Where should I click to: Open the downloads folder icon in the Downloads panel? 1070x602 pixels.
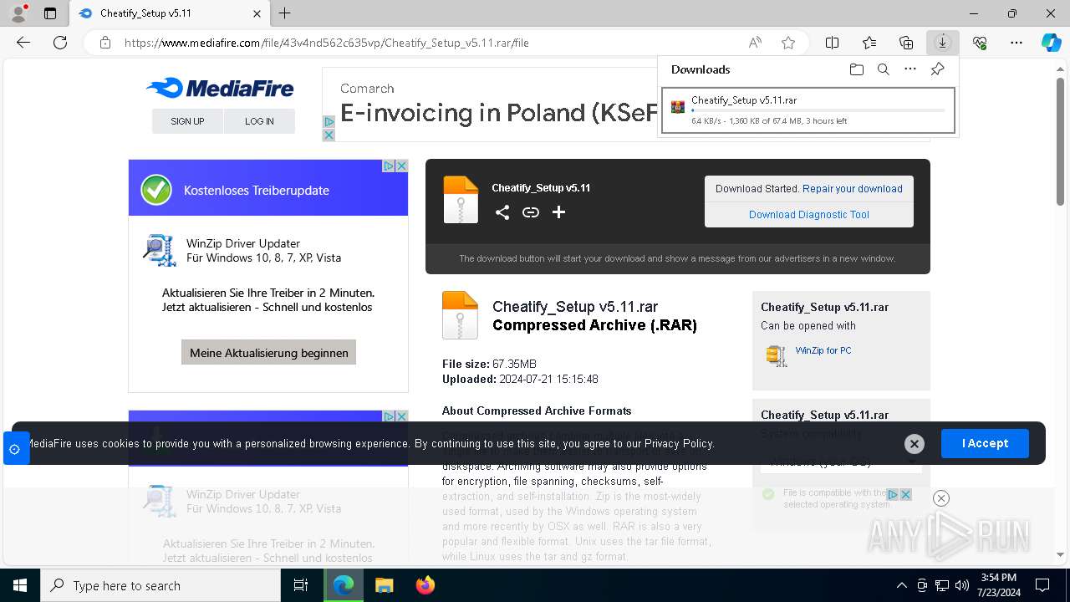click(857, 69)
